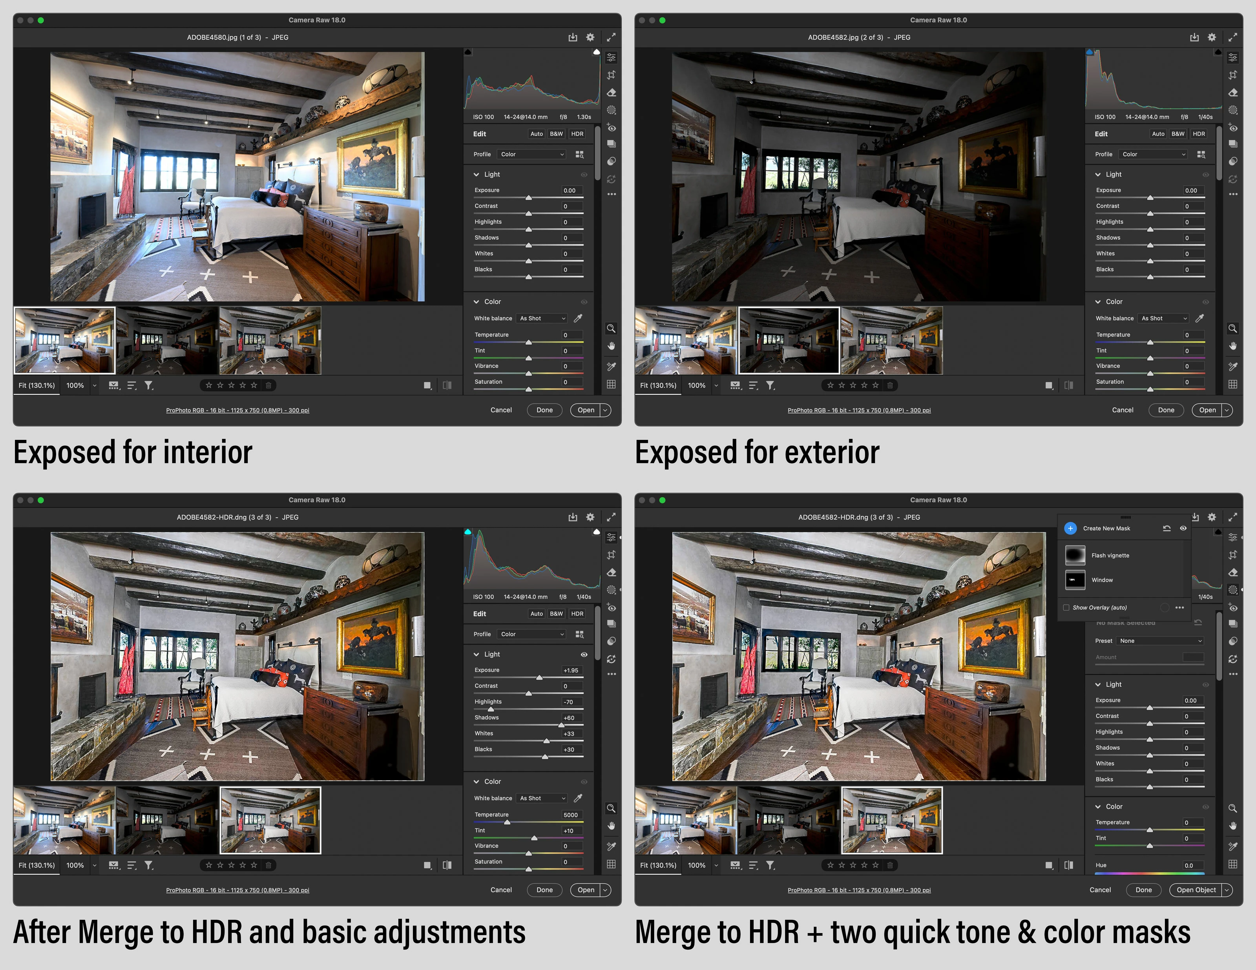Select the Flash vignette mask
The width and height of the screenshot is (1256, 970).
coord(1110,556)
